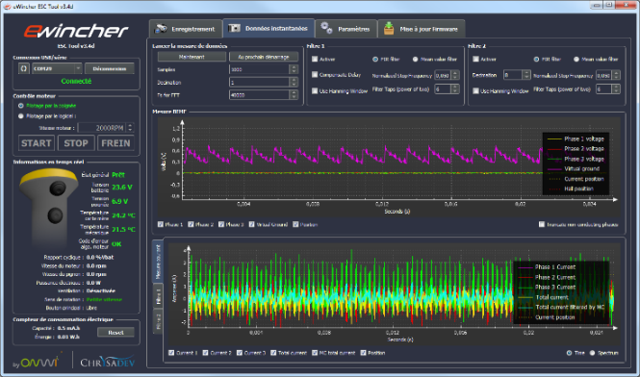Enable the Filtre 1 Activer checkbox
Viewport: 640px width, 377px height.
point(315,60)
